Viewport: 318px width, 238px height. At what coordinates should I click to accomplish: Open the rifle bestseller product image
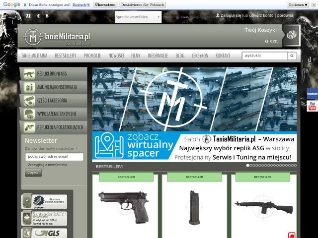point(264,208)
